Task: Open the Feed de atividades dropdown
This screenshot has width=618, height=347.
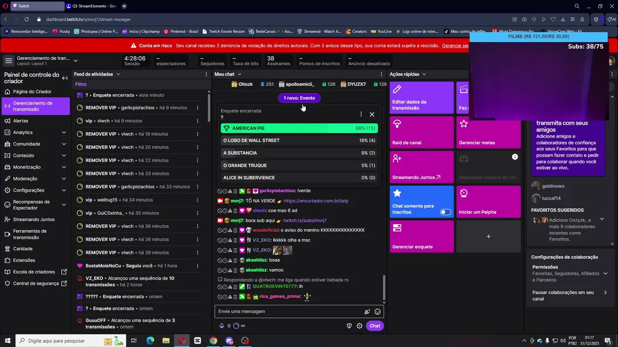Action: coord(118,74)
